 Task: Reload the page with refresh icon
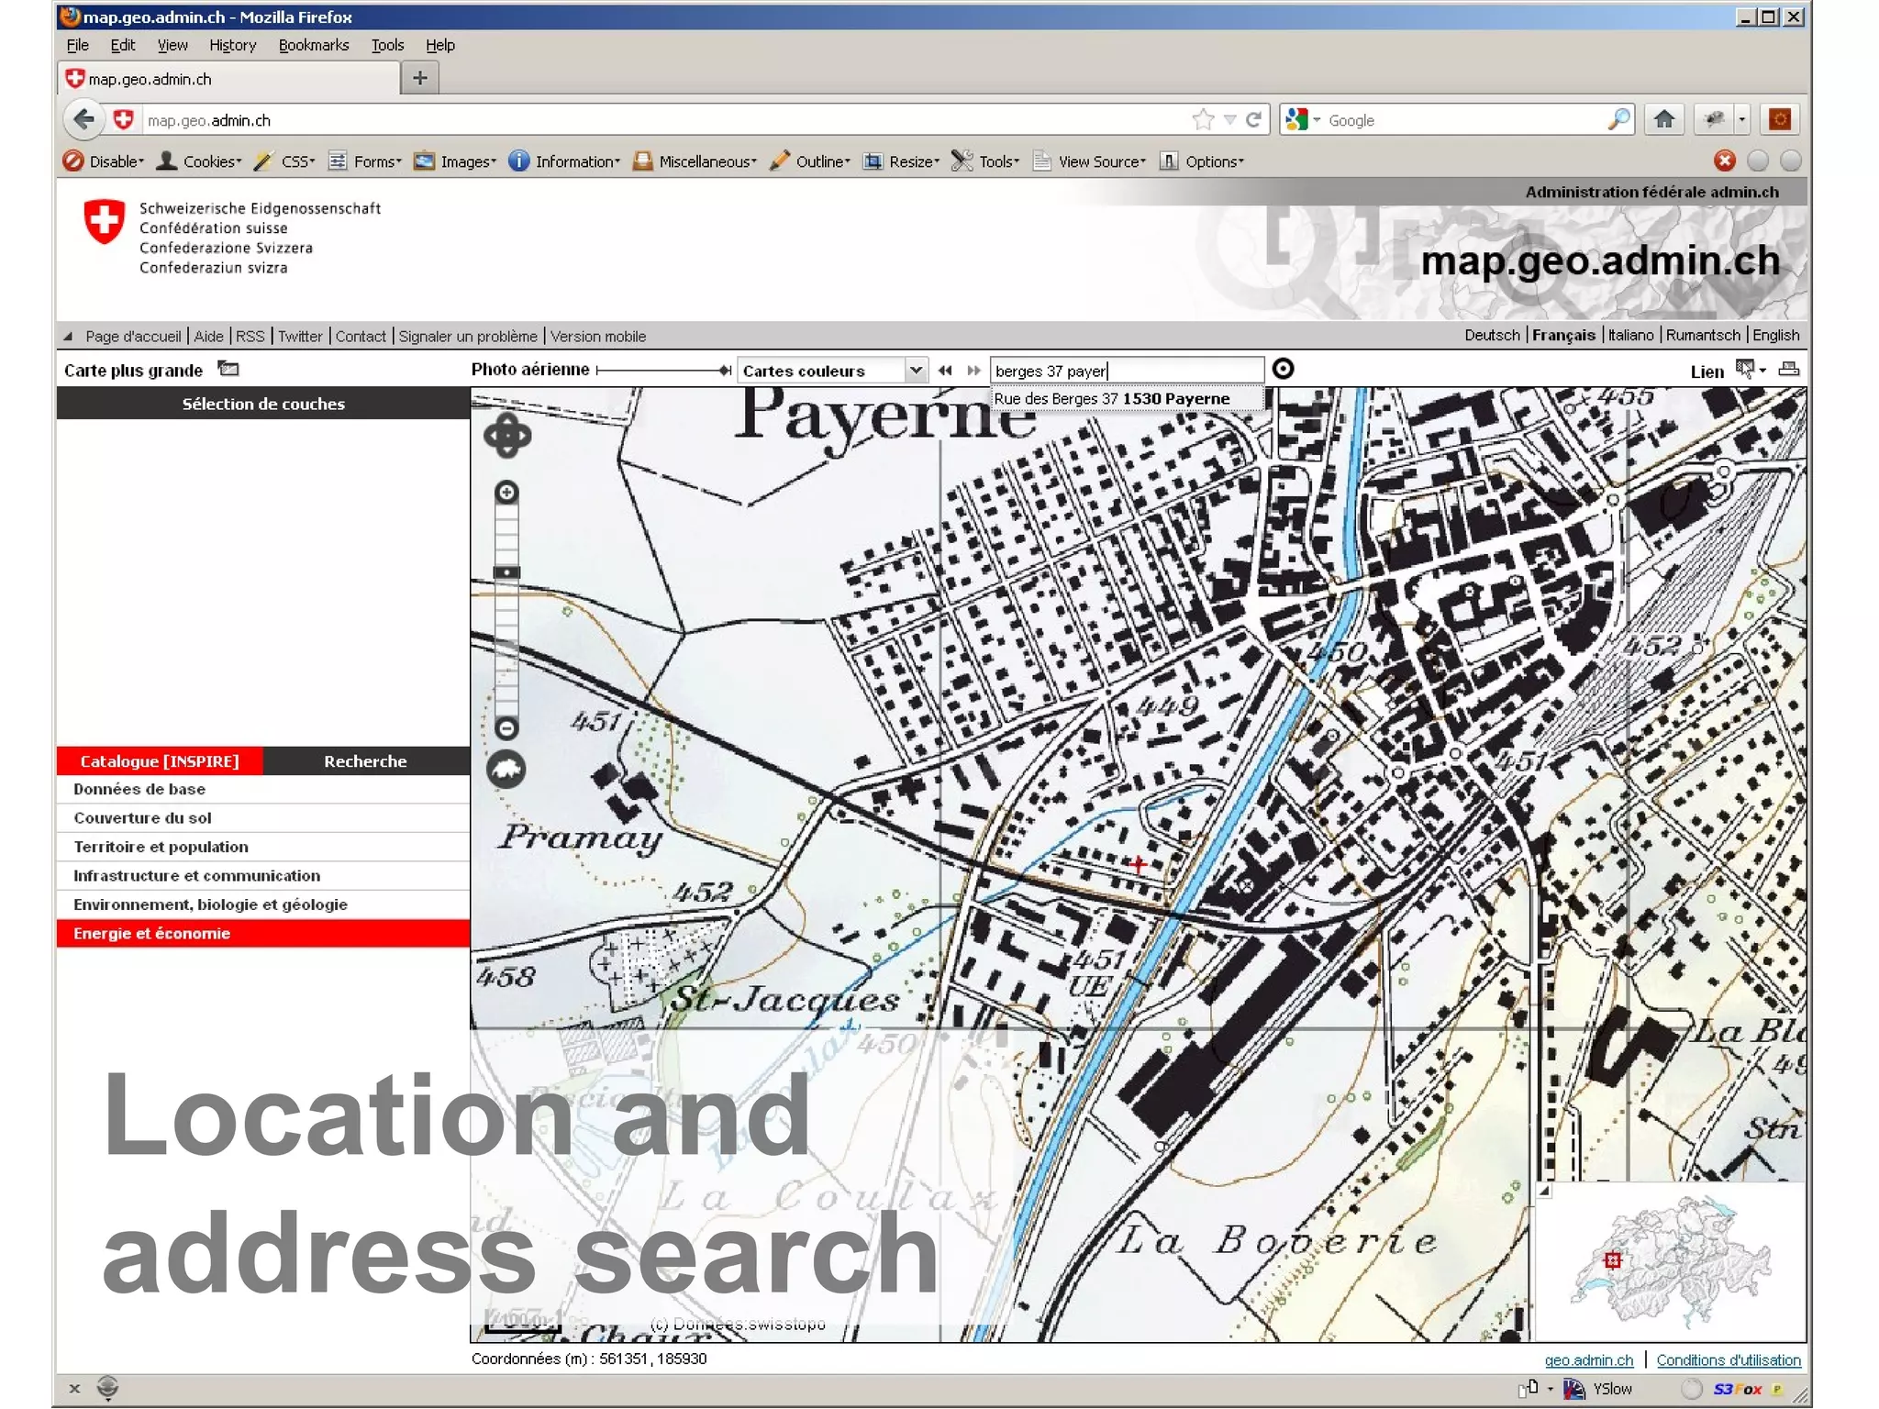tap(1253, 119)
